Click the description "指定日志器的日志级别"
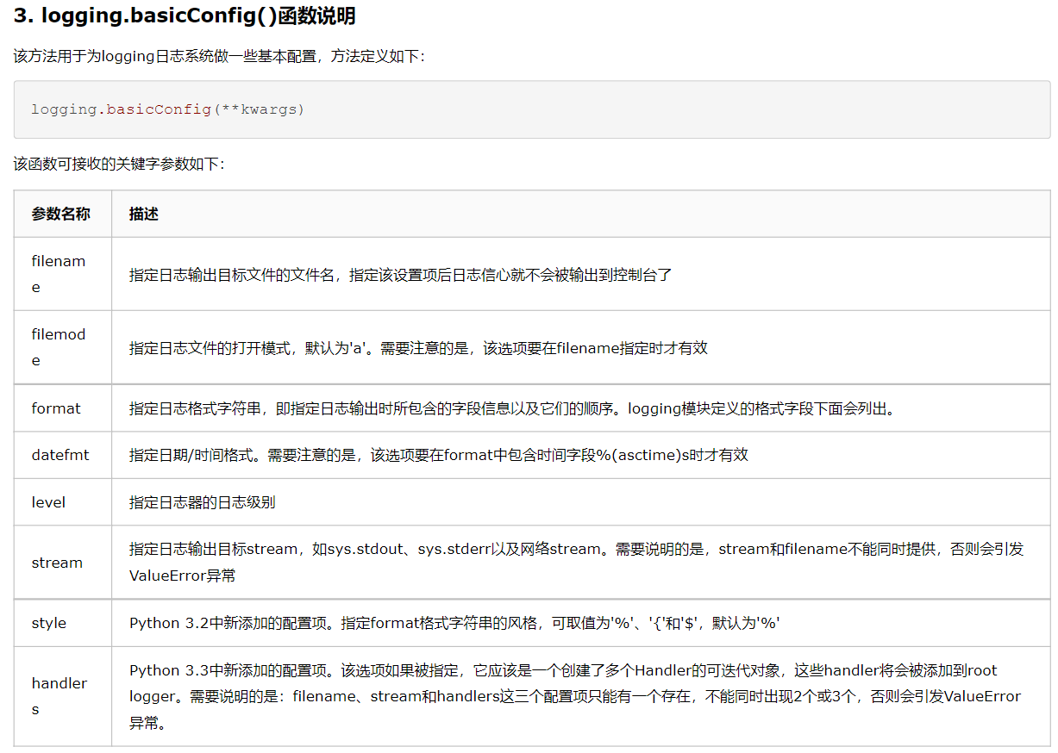The image size is (1058, 753). 203,502
